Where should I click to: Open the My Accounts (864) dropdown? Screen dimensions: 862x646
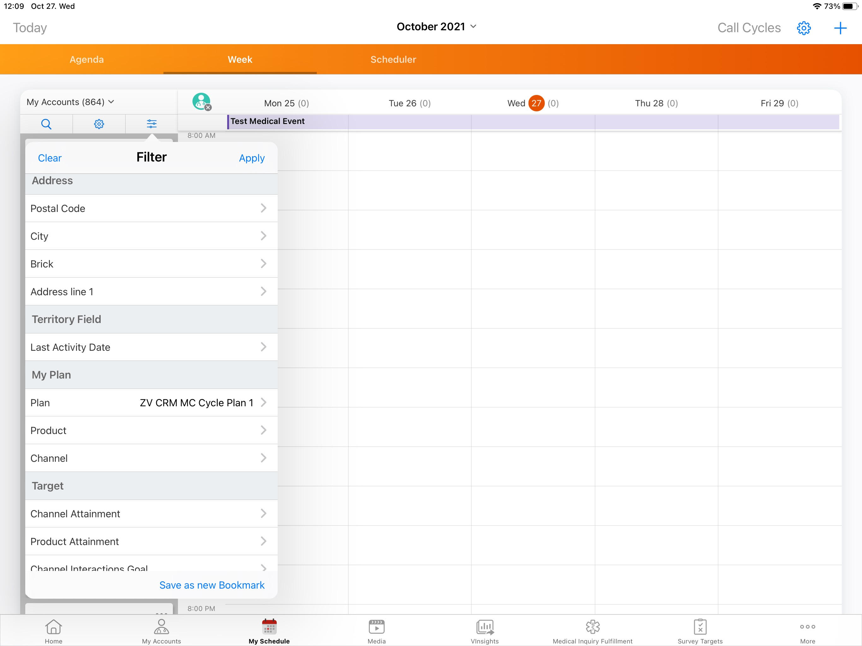[x=70, y=102]
